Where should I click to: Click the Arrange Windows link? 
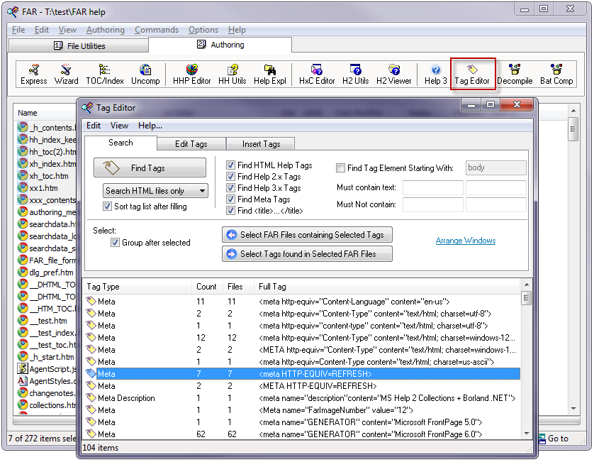pos(465,241)
